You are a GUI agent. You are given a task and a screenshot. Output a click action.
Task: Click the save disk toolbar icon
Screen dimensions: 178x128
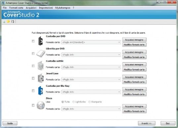pyautogui.click(x=13, y=21)
